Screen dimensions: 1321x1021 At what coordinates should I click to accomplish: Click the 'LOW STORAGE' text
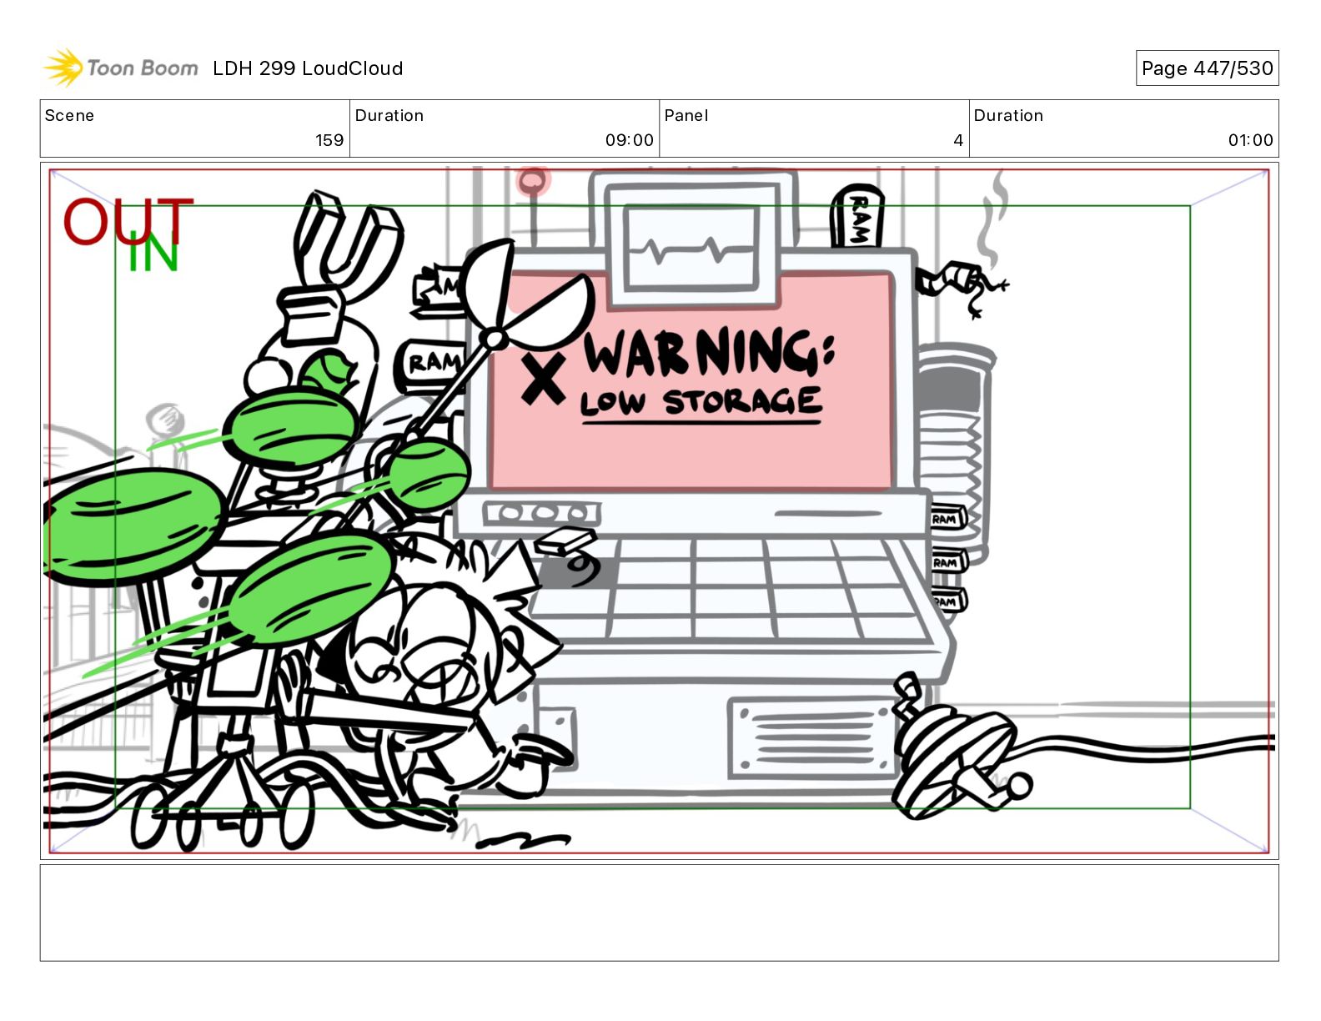(x=701, y=402)
